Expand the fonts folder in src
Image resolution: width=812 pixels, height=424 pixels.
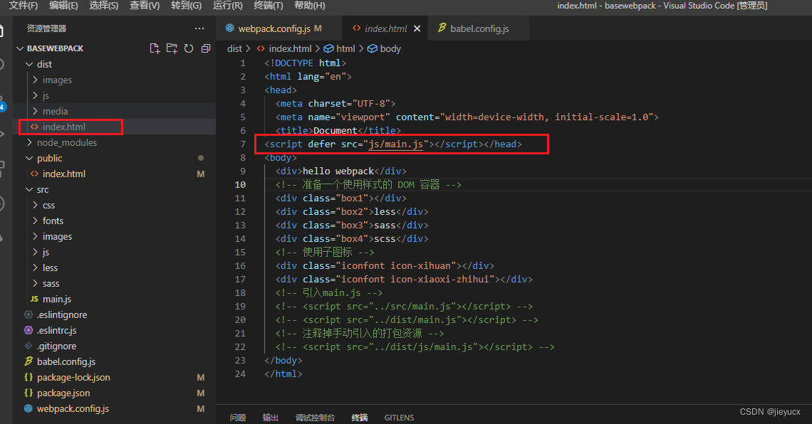click(x=114, y=221)
